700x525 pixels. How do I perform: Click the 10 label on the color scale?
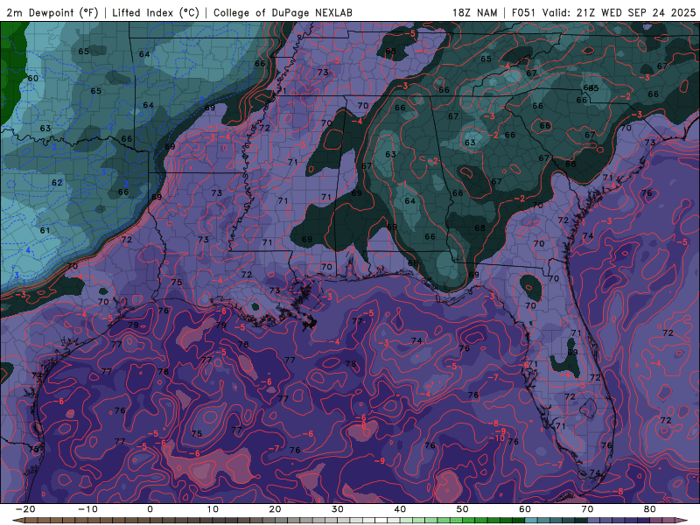(213, 509)
